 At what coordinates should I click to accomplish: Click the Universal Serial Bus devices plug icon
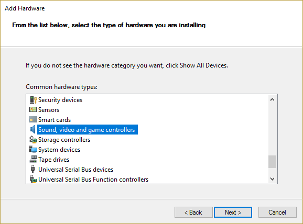(x=33, y=170)
